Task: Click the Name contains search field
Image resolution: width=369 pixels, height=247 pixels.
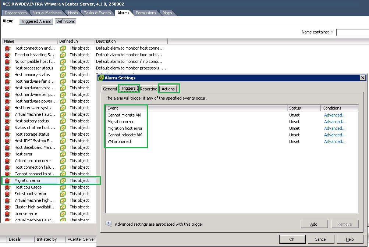Action: tap(352, 32)
